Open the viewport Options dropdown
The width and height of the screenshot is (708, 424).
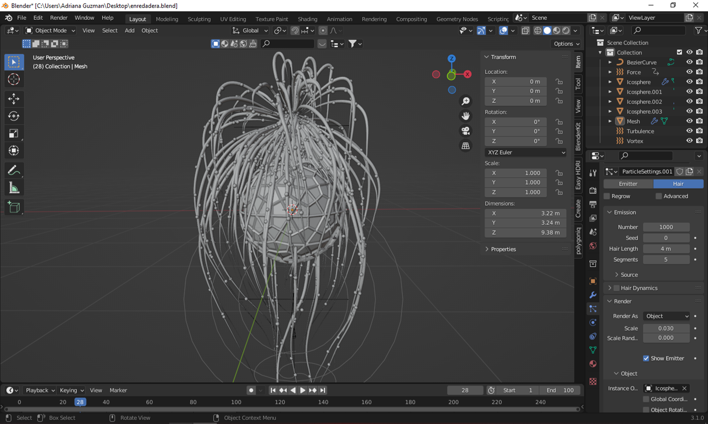[566, 44]
